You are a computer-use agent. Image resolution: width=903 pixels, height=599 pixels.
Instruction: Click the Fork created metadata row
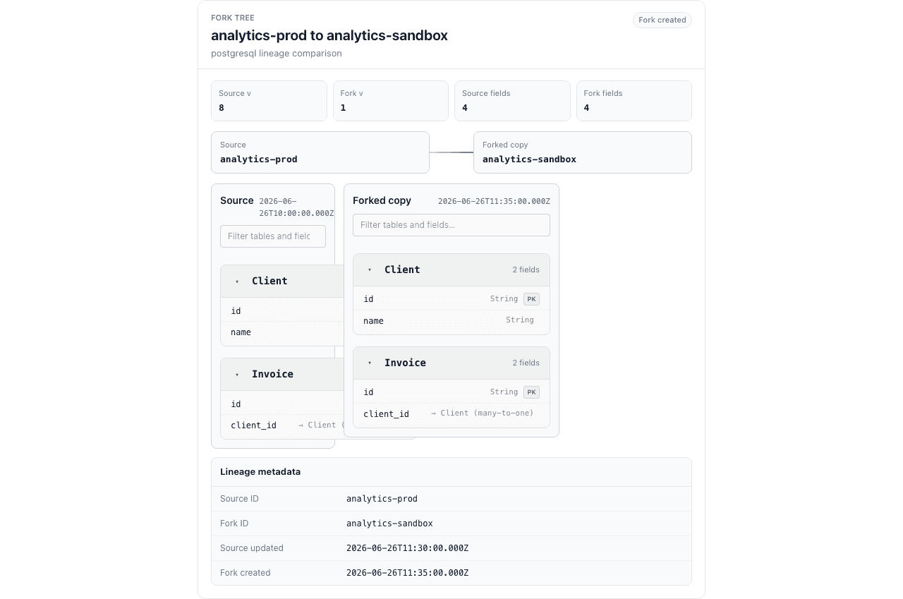[x=451, y=573]
